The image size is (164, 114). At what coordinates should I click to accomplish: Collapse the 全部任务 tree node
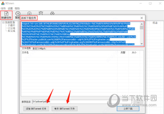click(x=3, y=22)
